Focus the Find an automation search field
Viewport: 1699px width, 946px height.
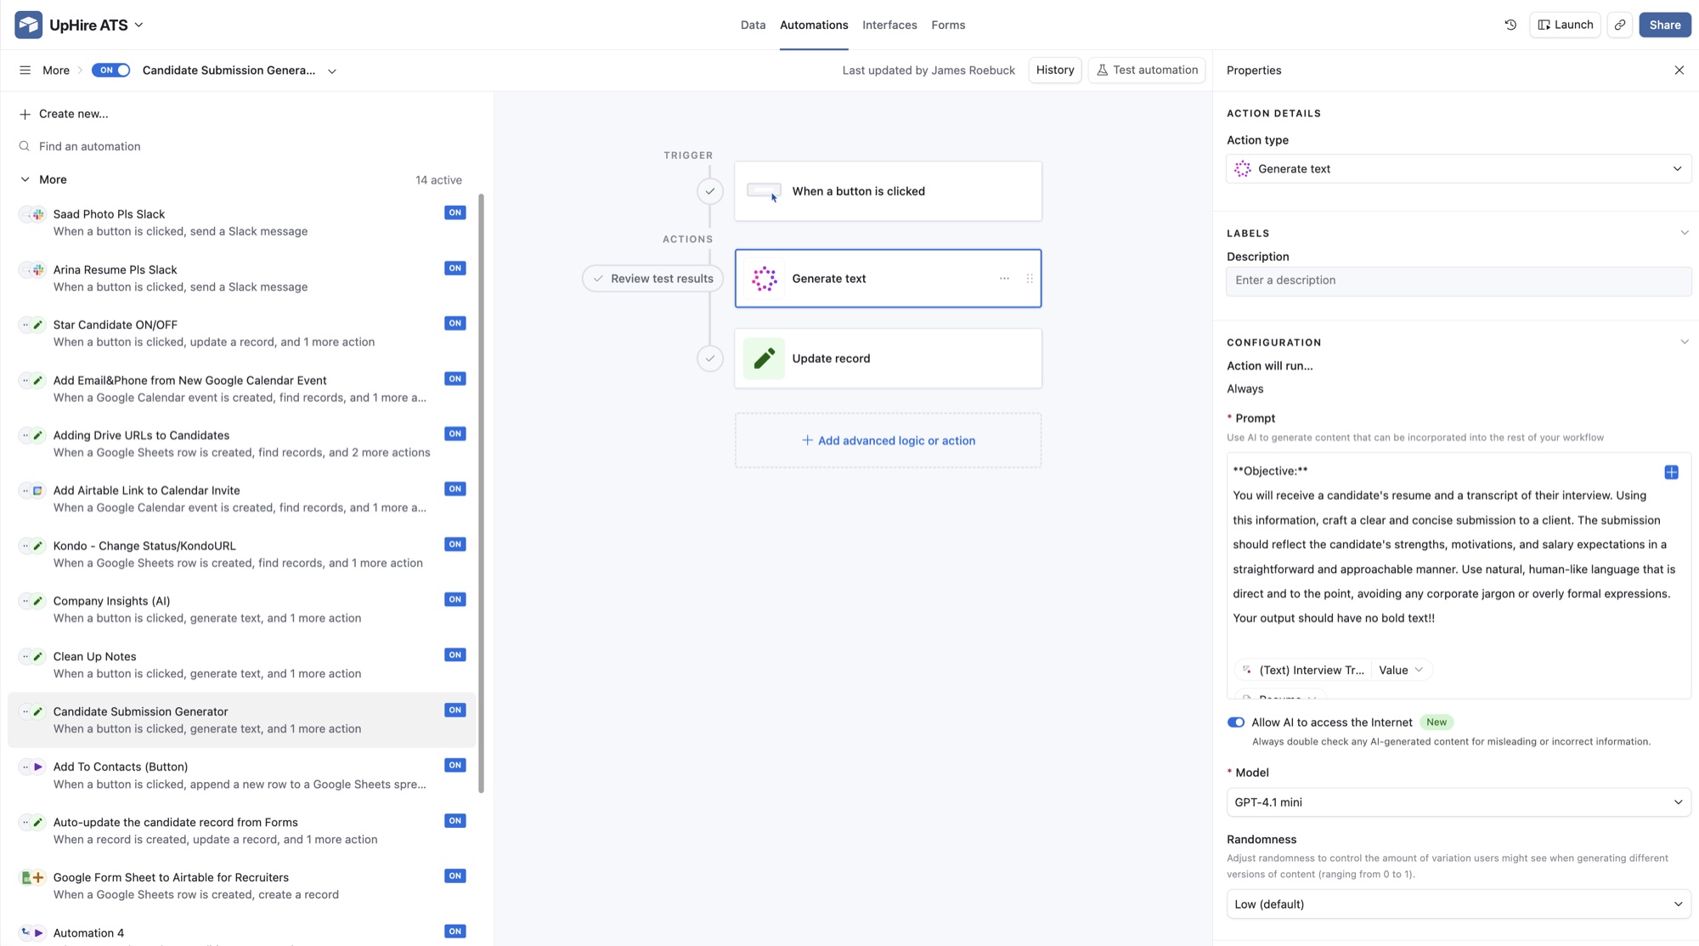pos(241,146)
